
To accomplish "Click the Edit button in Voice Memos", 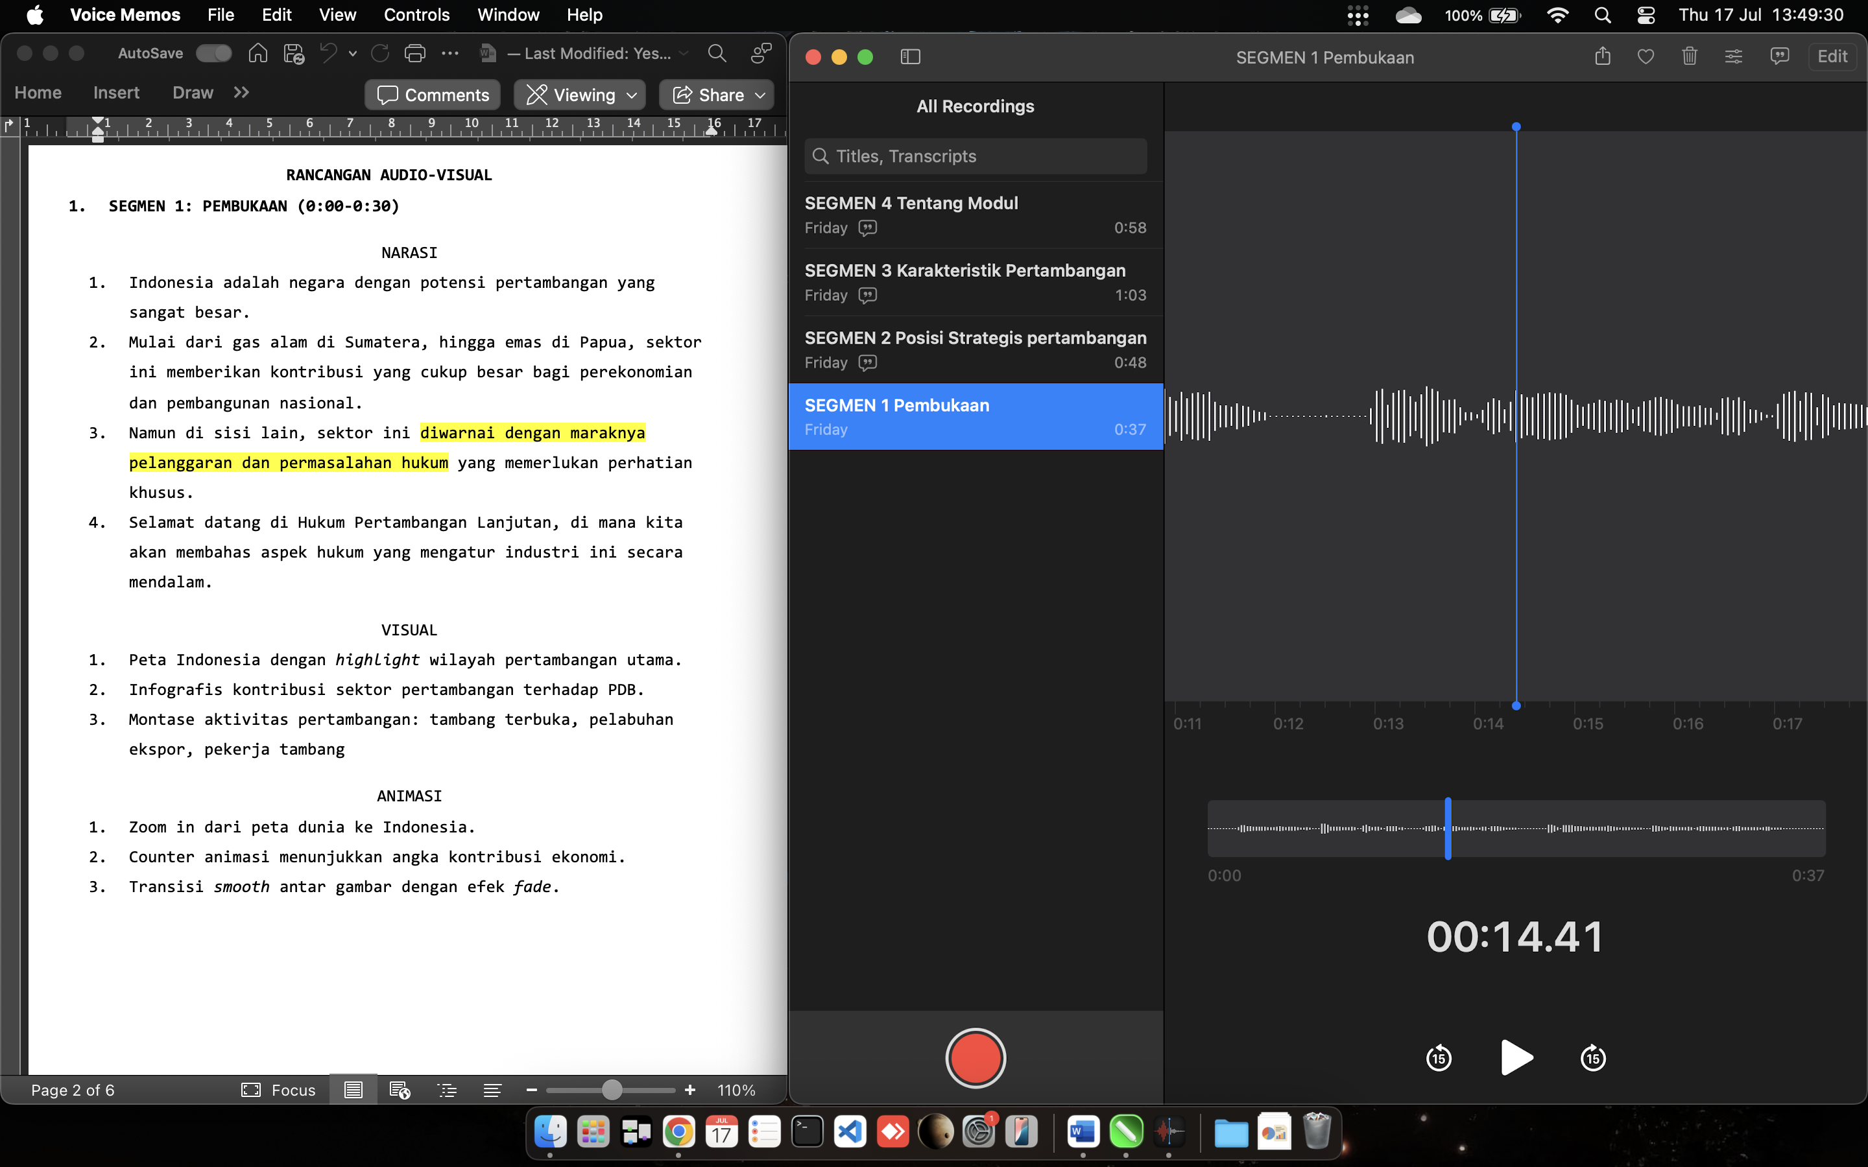I will 1832,56.
